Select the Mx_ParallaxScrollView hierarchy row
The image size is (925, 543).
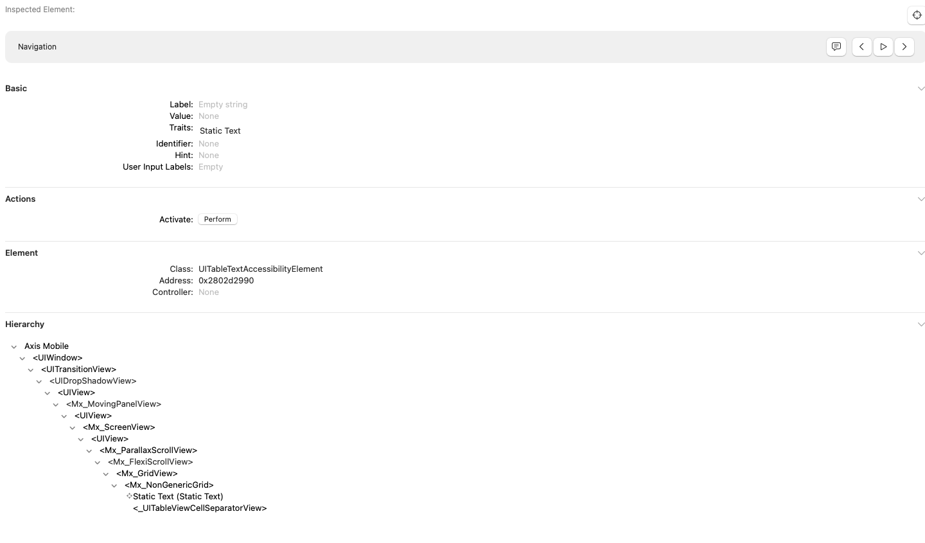click(x=148, y=450)
